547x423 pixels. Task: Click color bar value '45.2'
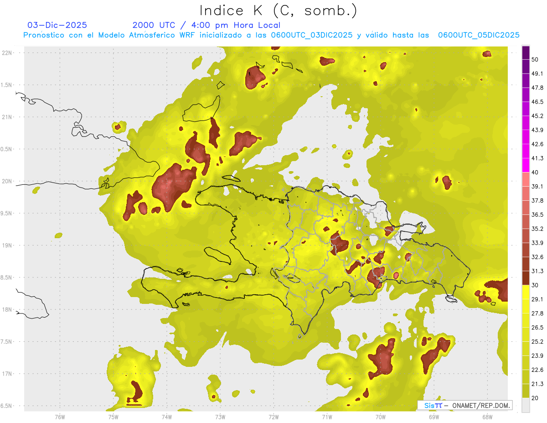pyautogui.click(x=537, y=116)
